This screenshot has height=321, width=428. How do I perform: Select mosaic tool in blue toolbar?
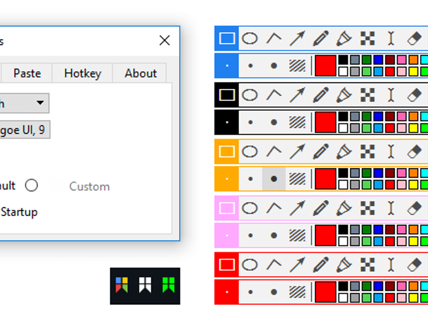(x=368, y=38)
